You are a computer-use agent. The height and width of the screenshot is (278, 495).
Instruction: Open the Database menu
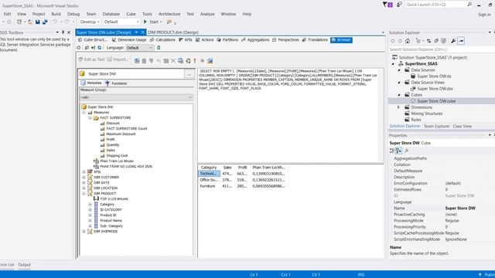[111, 14]
